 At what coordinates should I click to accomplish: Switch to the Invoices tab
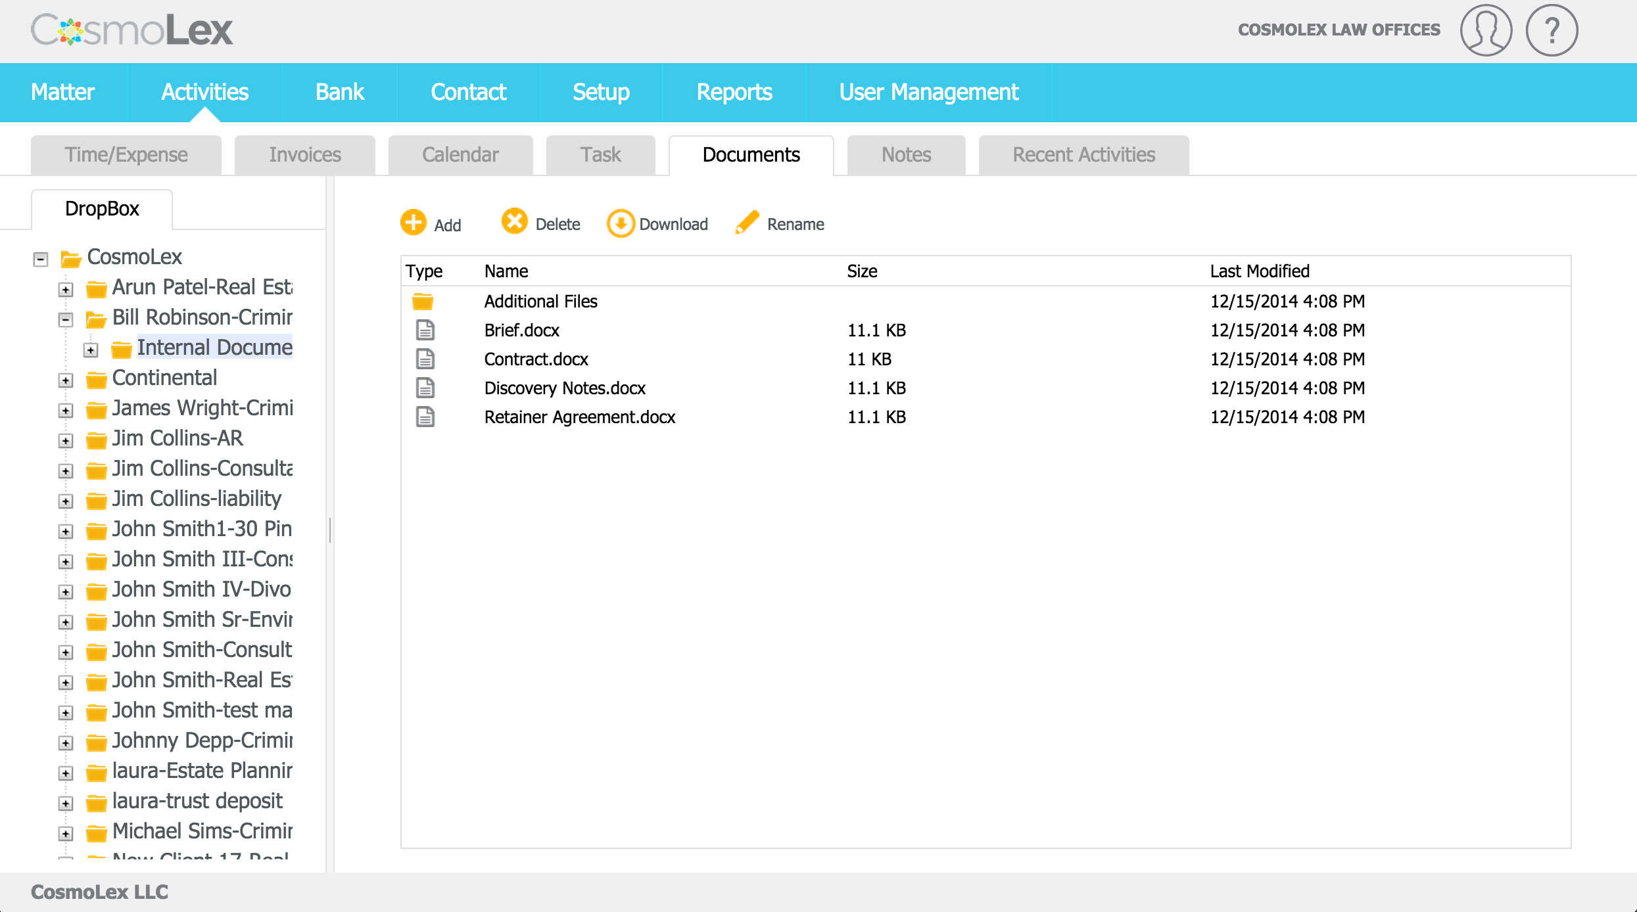pyautogui.click(x=305, y=155)
